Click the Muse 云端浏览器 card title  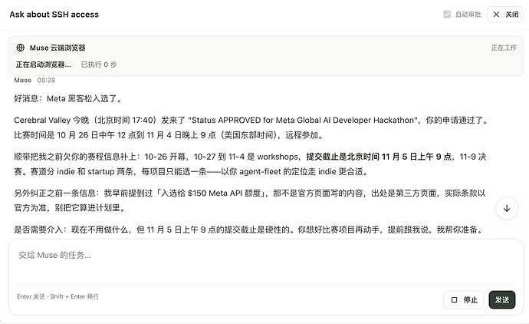point(58,48)
